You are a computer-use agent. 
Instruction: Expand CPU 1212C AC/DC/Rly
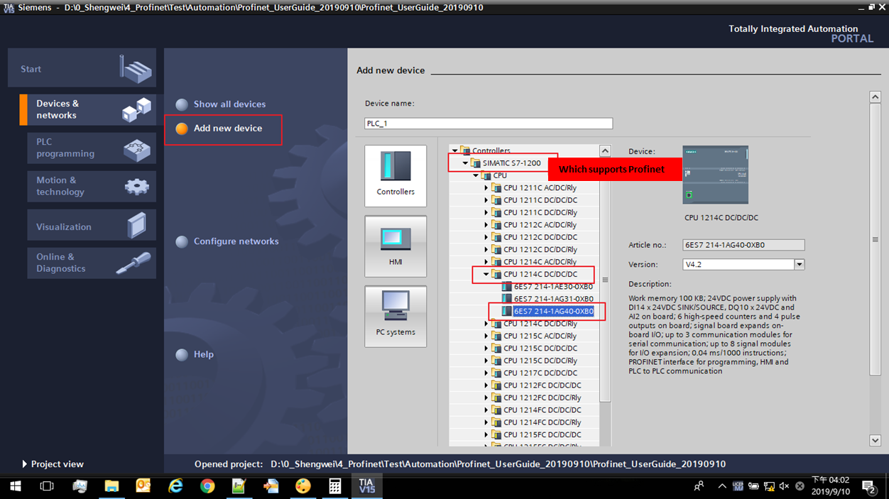pyautogui.click(x=487, y=225)
